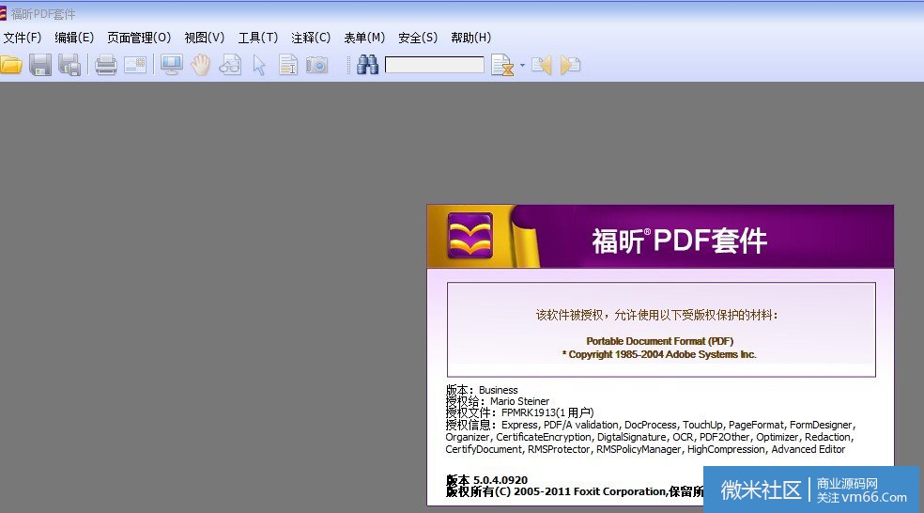The width and height of the screenshot is (924, 513).
Task: Expand the find options dropdown arrow
Action: click(522, 65)
